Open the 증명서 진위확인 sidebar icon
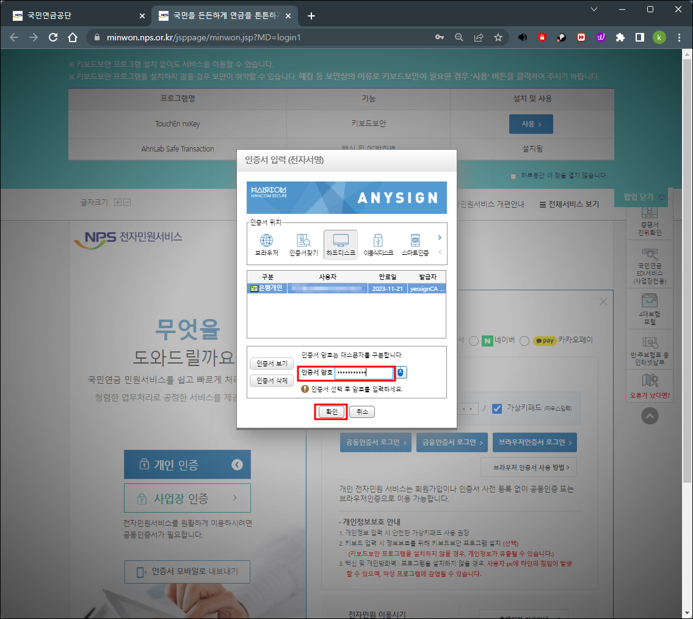The height and width of the screenshot is (619, 693). (650, 220)
